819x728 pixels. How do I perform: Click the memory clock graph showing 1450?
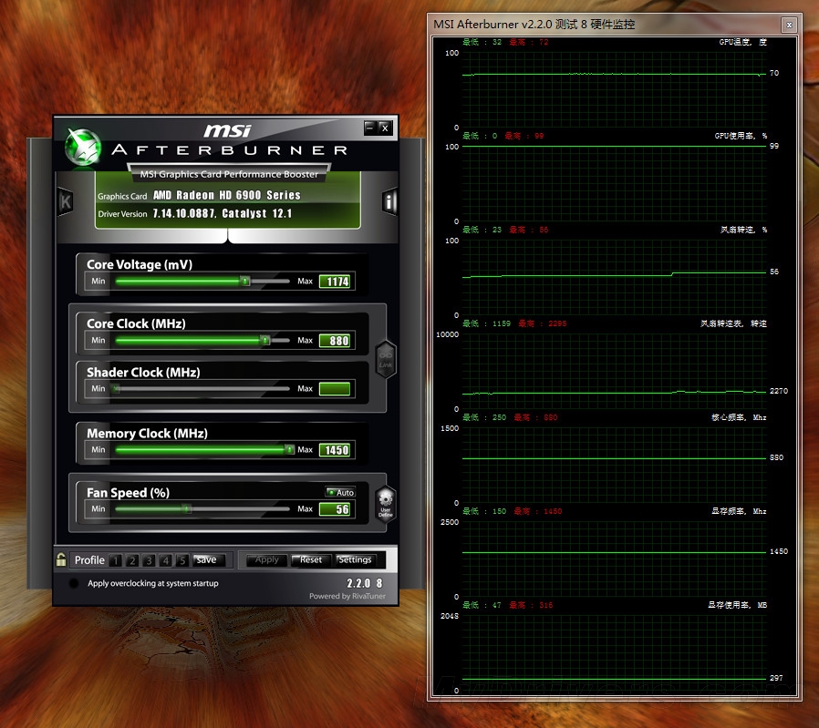click(x=615, y=559)
